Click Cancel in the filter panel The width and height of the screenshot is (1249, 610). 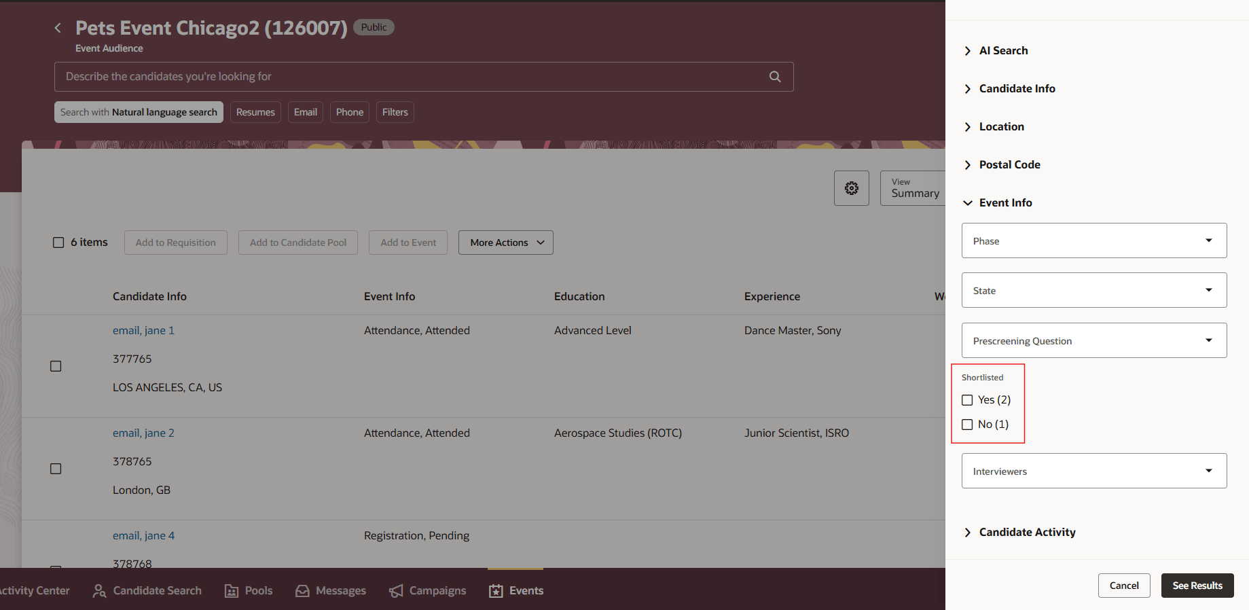tap(1124, 586)
